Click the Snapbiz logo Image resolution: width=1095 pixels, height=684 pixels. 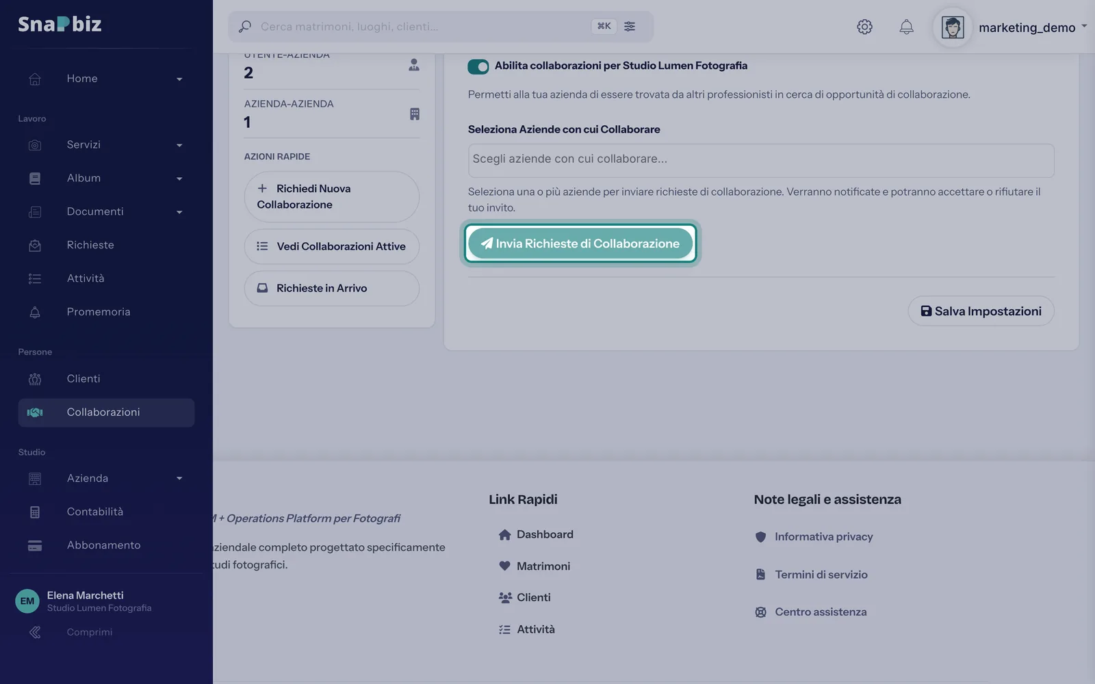60,24
